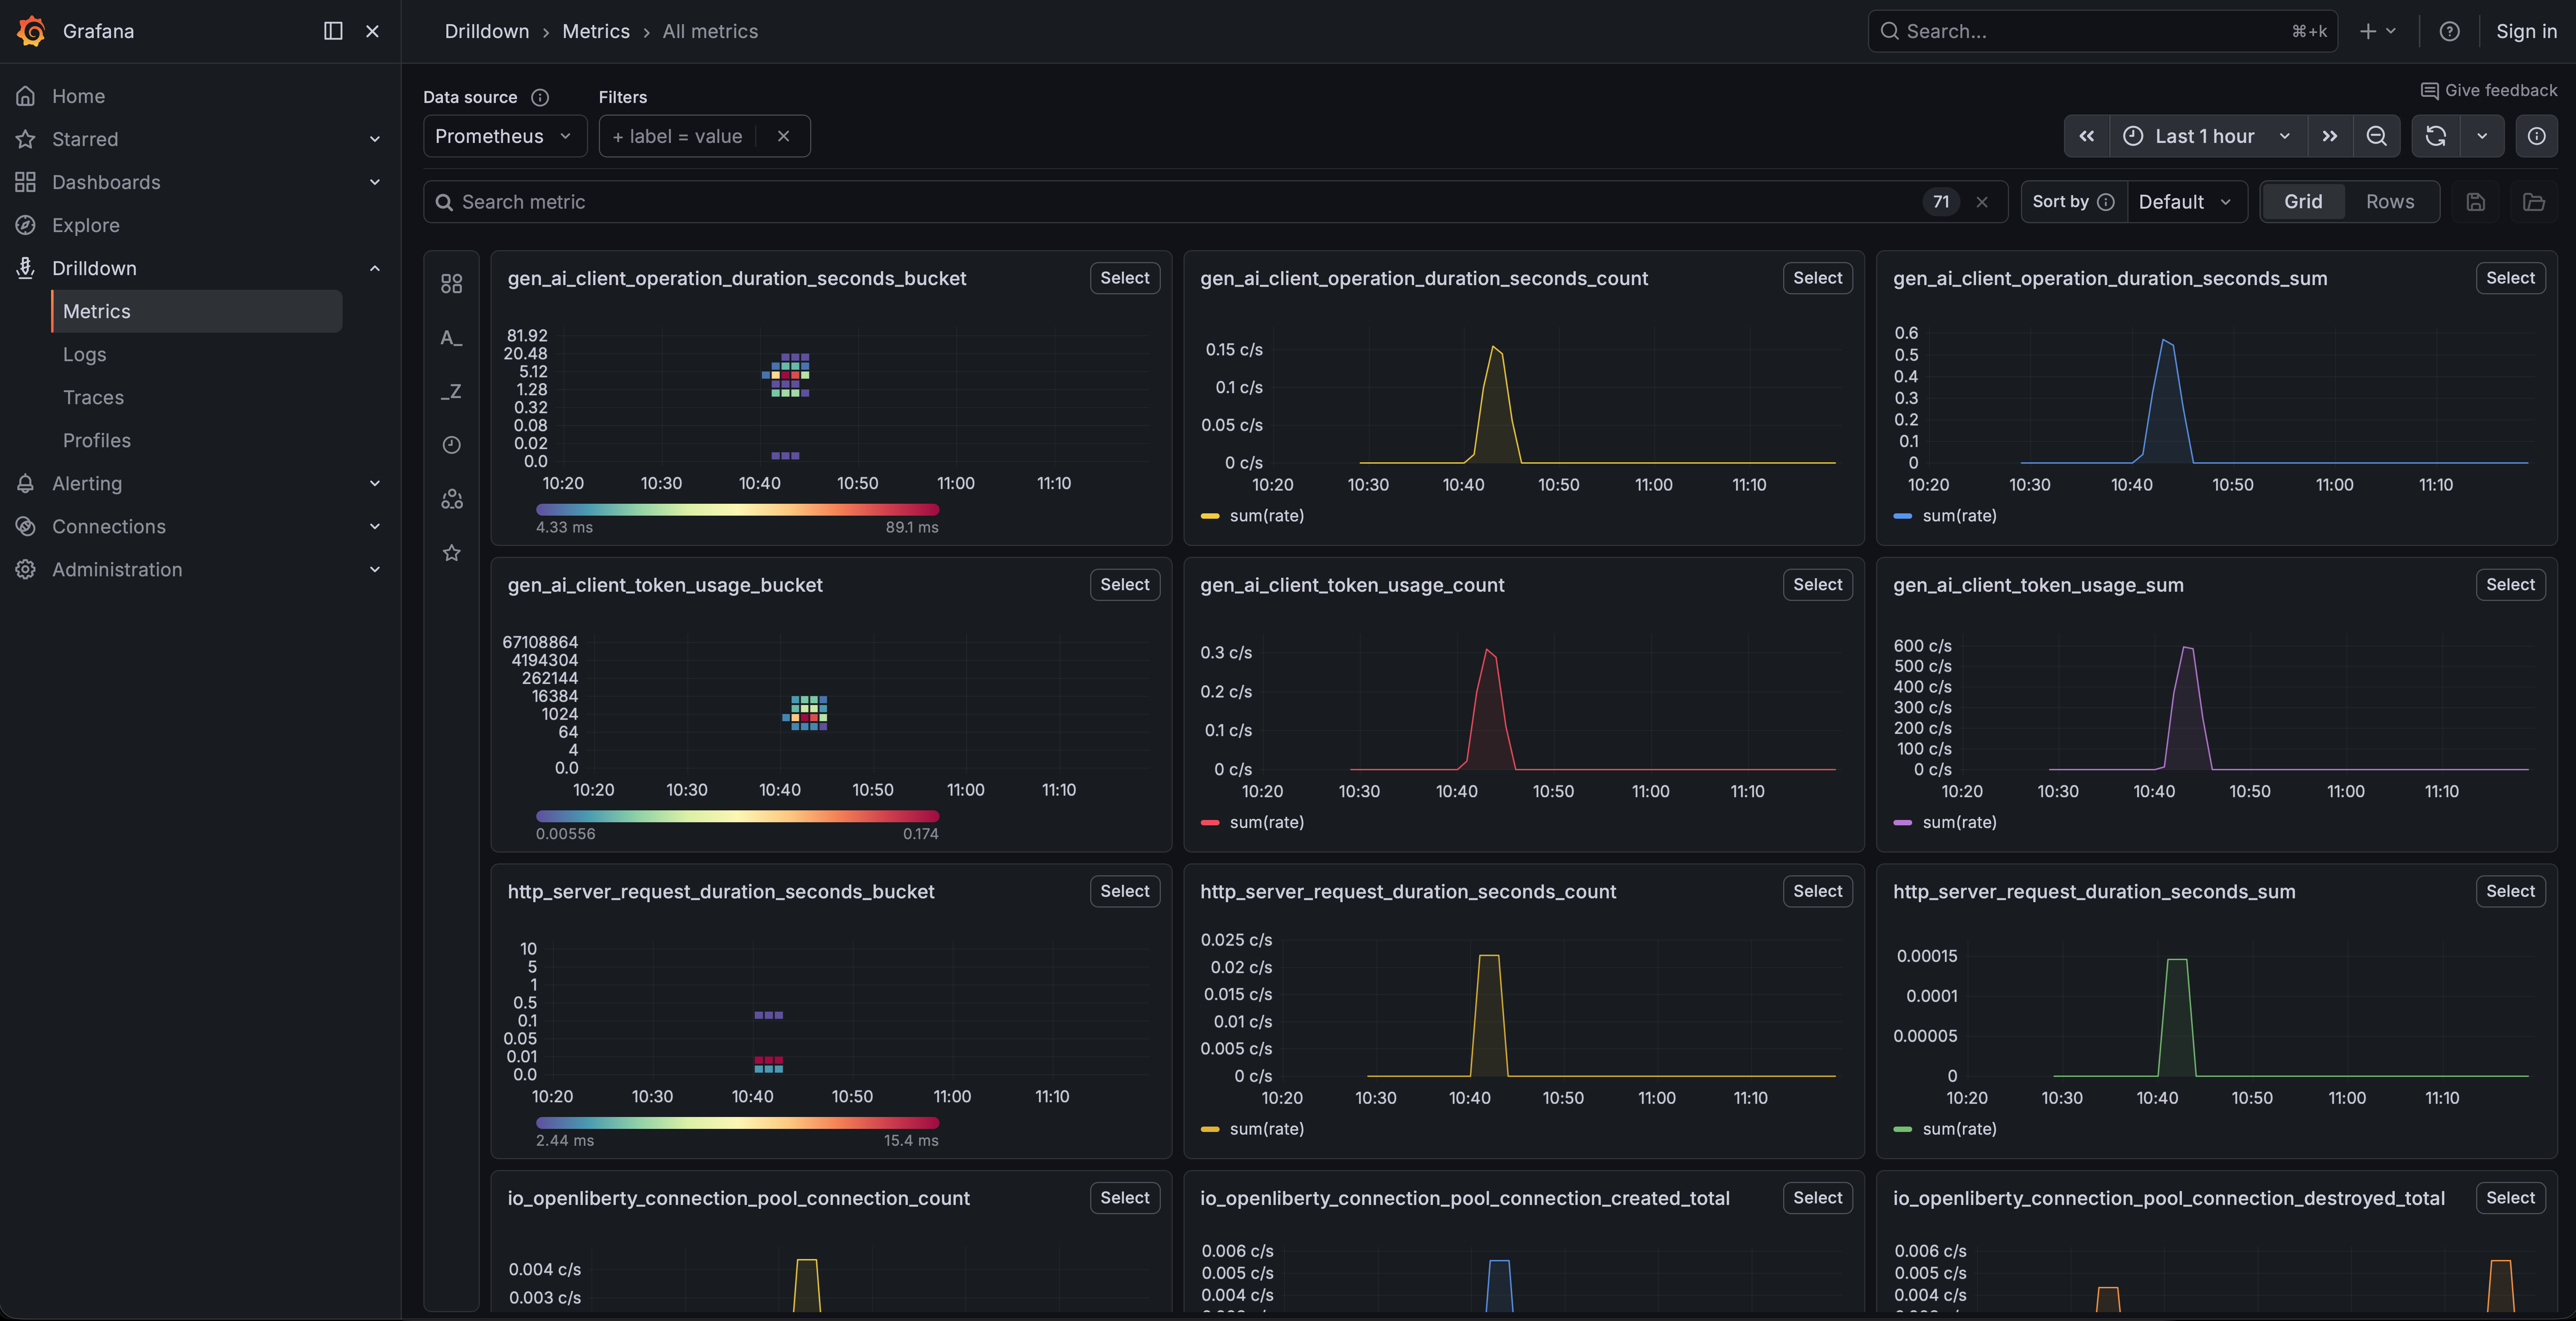
Task: Expand the Starred section chevron
Action: 375,139
